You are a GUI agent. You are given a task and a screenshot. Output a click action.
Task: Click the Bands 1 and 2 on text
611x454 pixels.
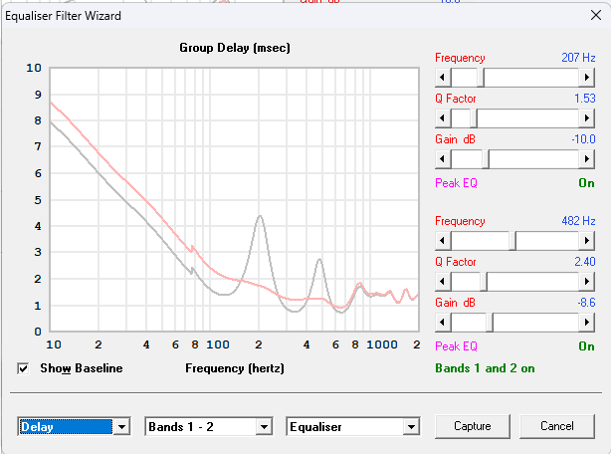coord(485,368)
